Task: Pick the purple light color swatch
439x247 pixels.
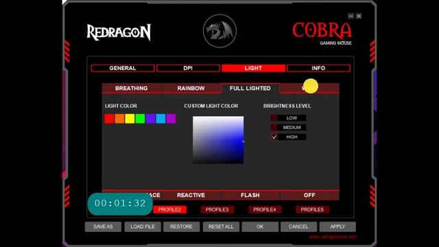Action: 171,119
